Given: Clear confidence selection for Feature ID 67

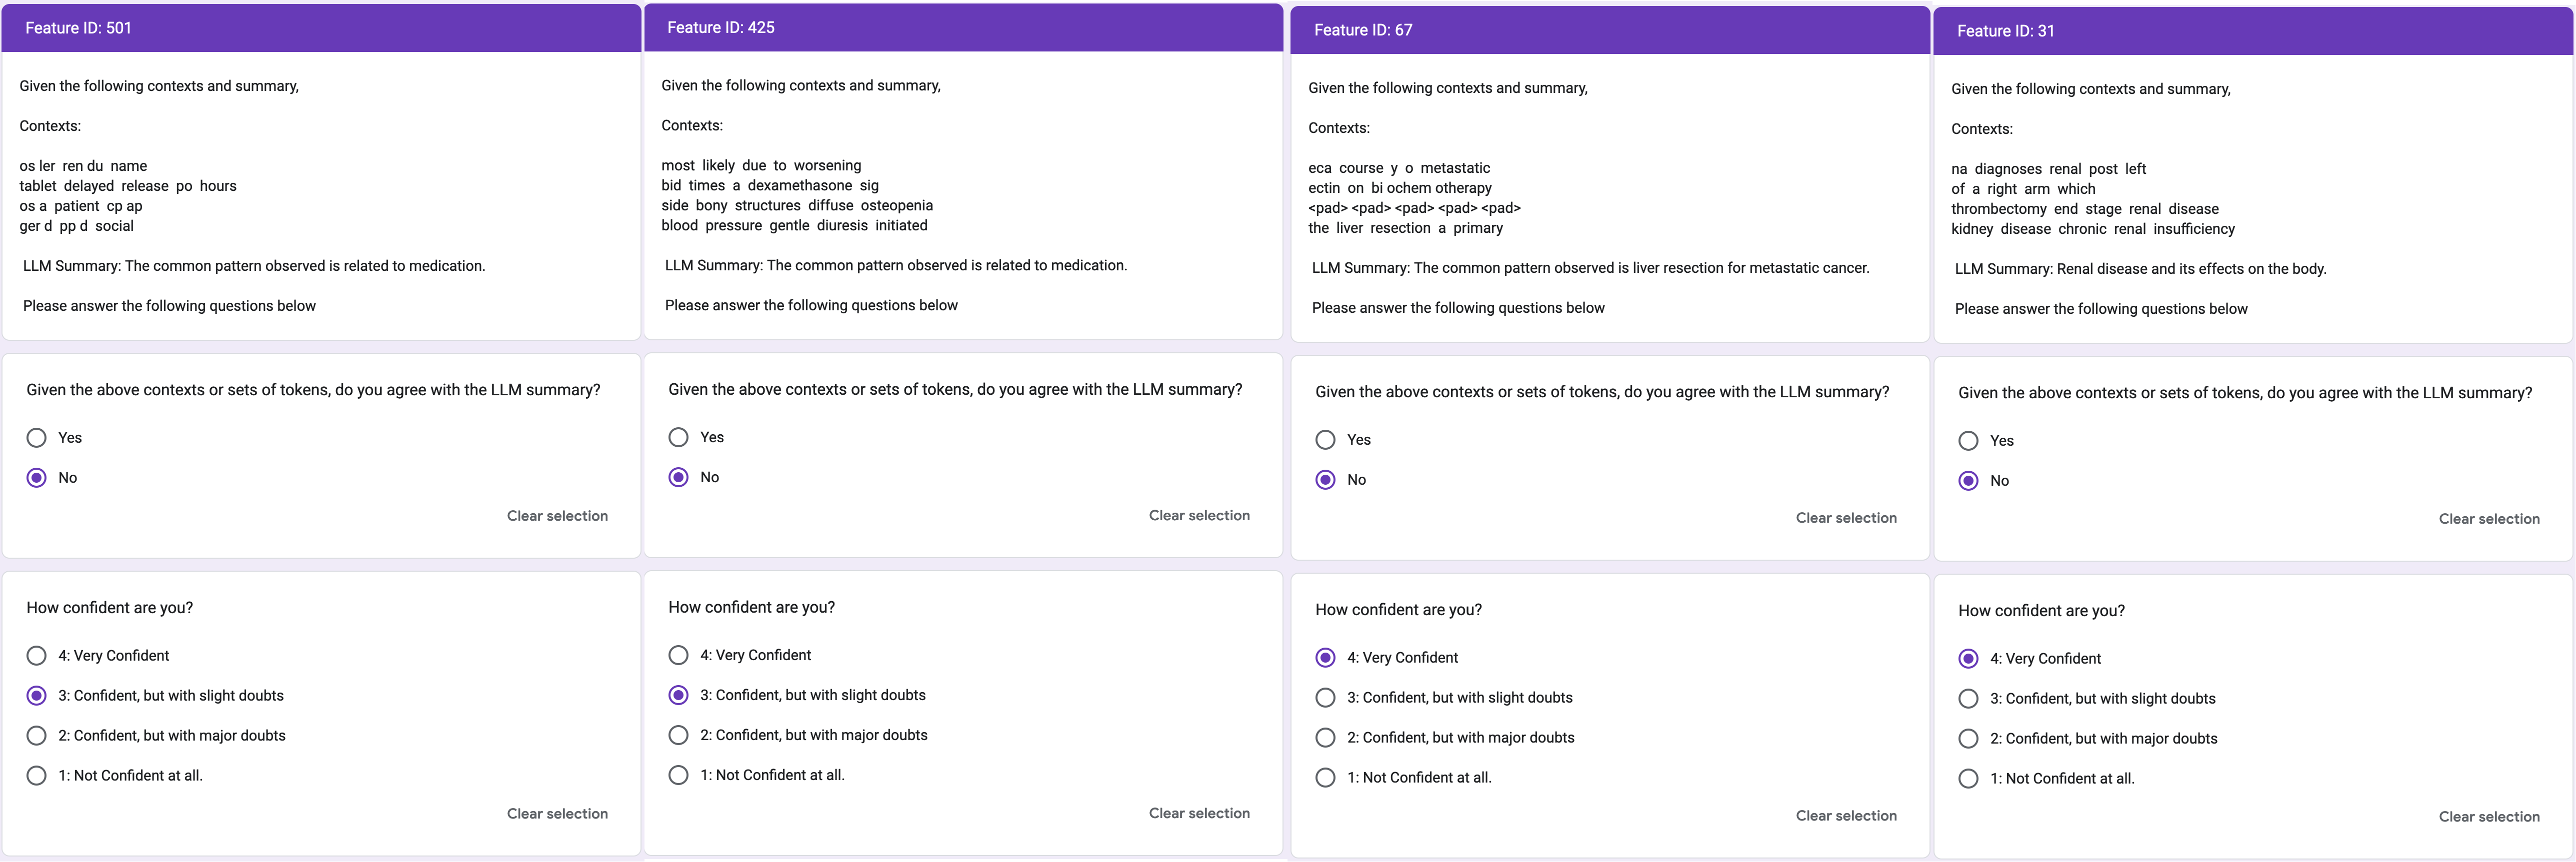Looking at the screenshot, I should click(1846, 816).
